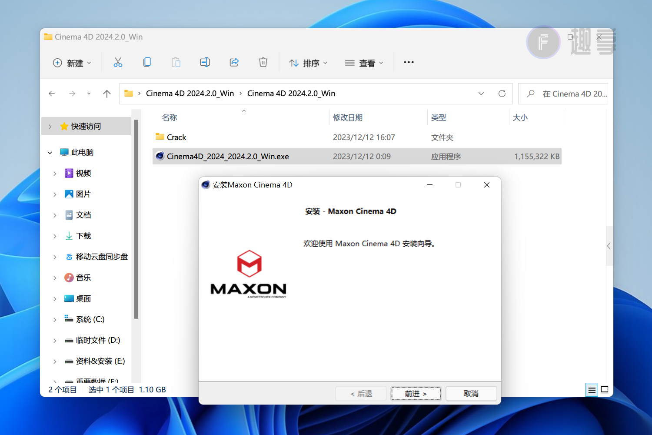This screenshot has height=435, width=652.
Task: Click the Share icon in toolbar
Action: 234,63
